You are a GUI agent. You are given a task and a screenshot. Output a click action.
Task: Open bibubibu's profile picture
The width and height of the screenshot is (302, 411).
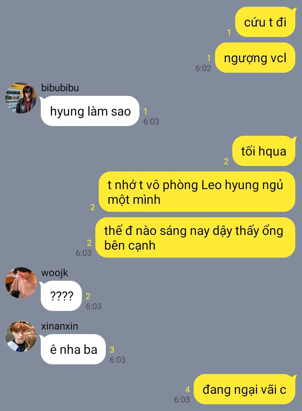21,98
